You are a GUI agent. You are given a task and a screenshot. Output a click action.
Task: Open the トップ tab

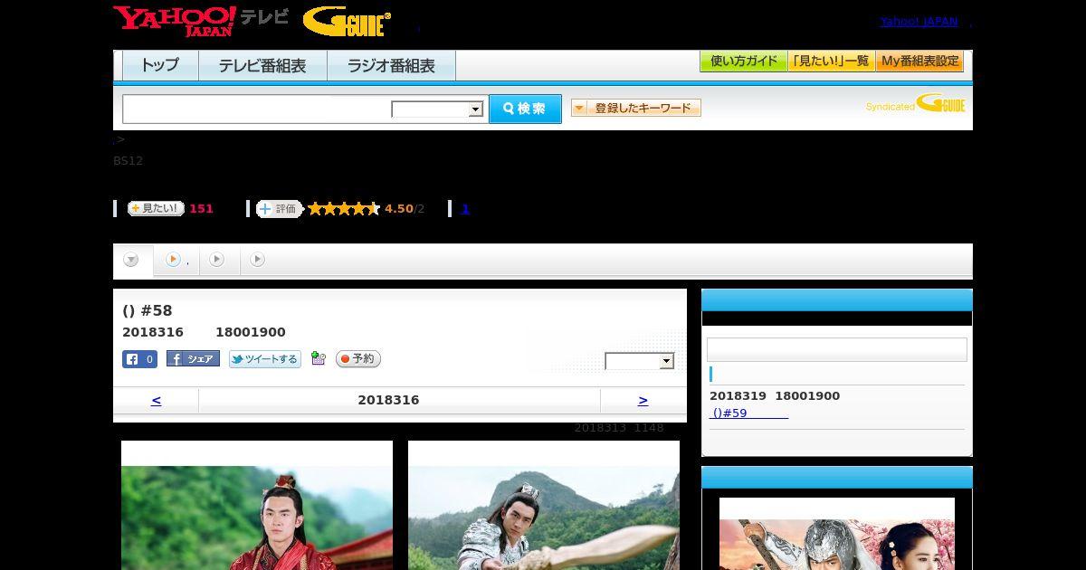(x=160, y=65)
